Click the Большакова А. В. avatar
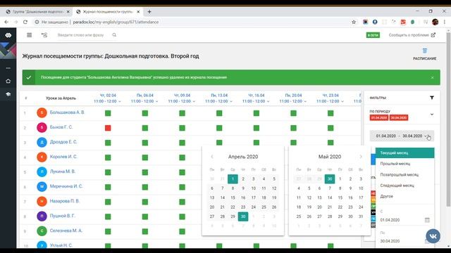The image size is (451, 253). coord(42,112)
